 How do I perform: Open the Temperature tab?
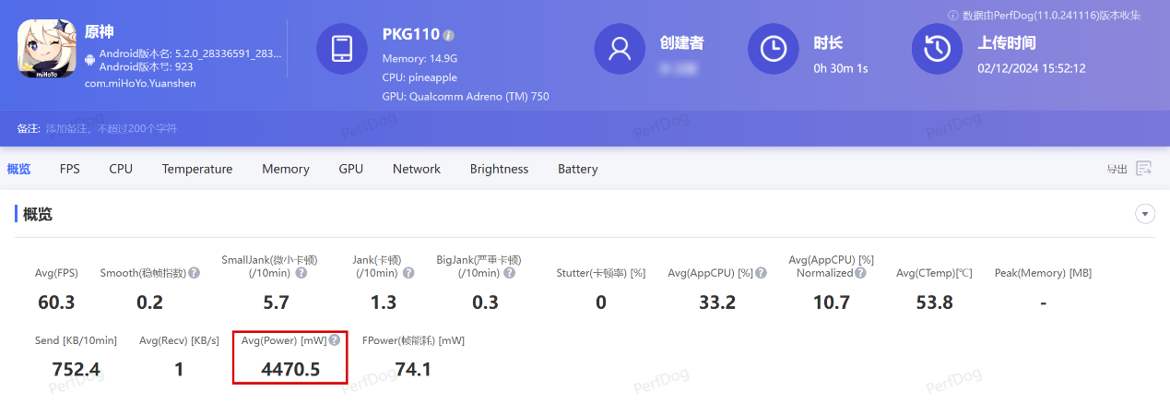[197, 169]
